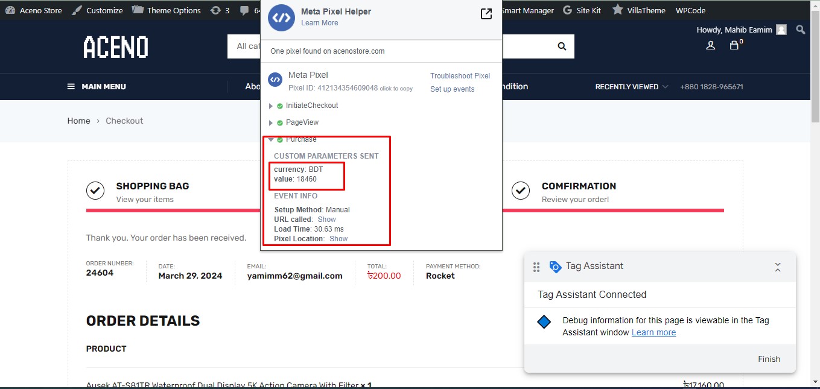Click the admin bar search icon

pyautogui.click(x=801, y=30)
